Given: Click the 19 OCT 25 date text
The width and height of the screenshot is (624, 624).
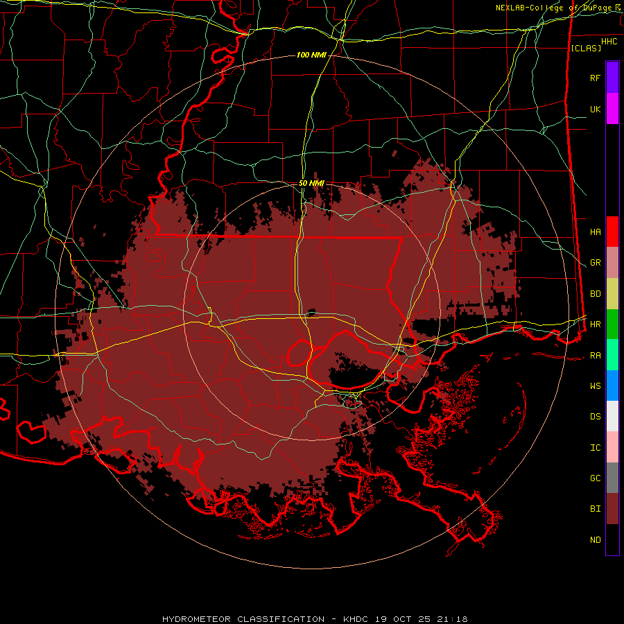Looking at the screenshot, I should click(x=402, y=619).
